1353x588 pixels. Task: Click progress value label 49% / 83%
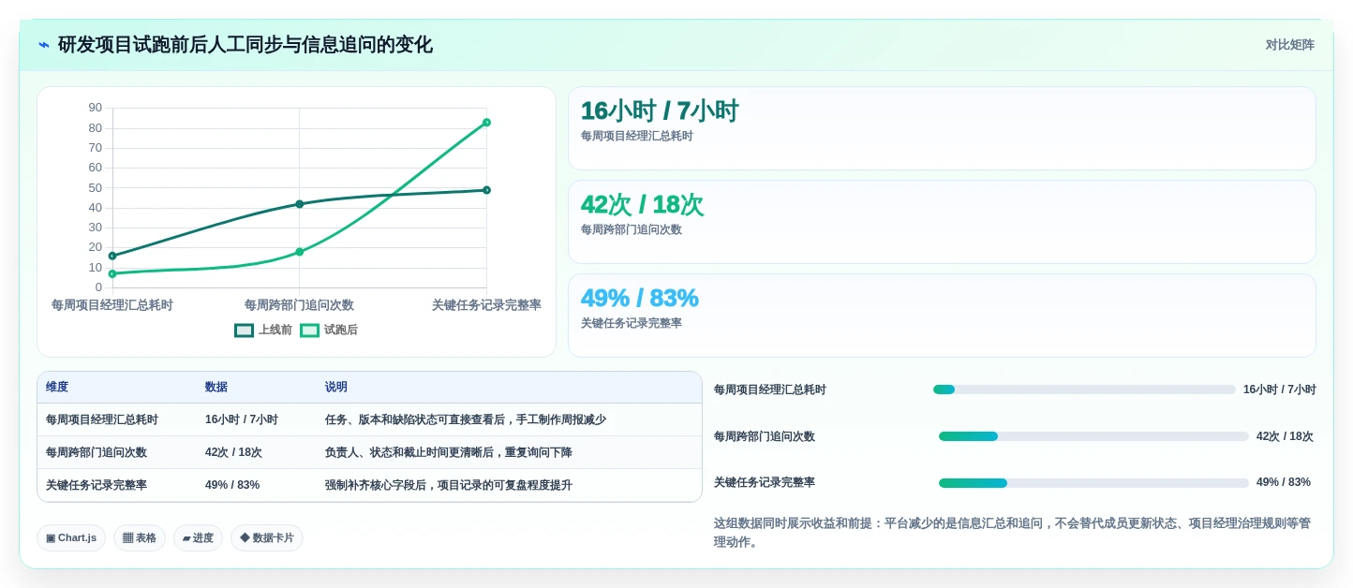click(1284, 482)
